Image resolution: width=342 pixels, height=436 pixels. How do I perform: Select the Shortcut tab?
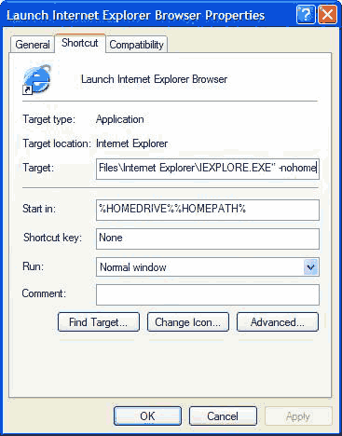pos(80,43)
